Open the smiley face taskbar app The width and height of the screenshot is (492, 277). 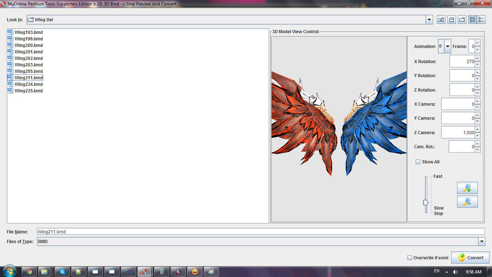click(195, 272)
